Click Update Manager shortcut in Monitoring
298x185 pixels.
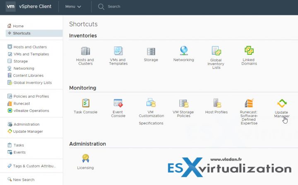coord(282,104)
